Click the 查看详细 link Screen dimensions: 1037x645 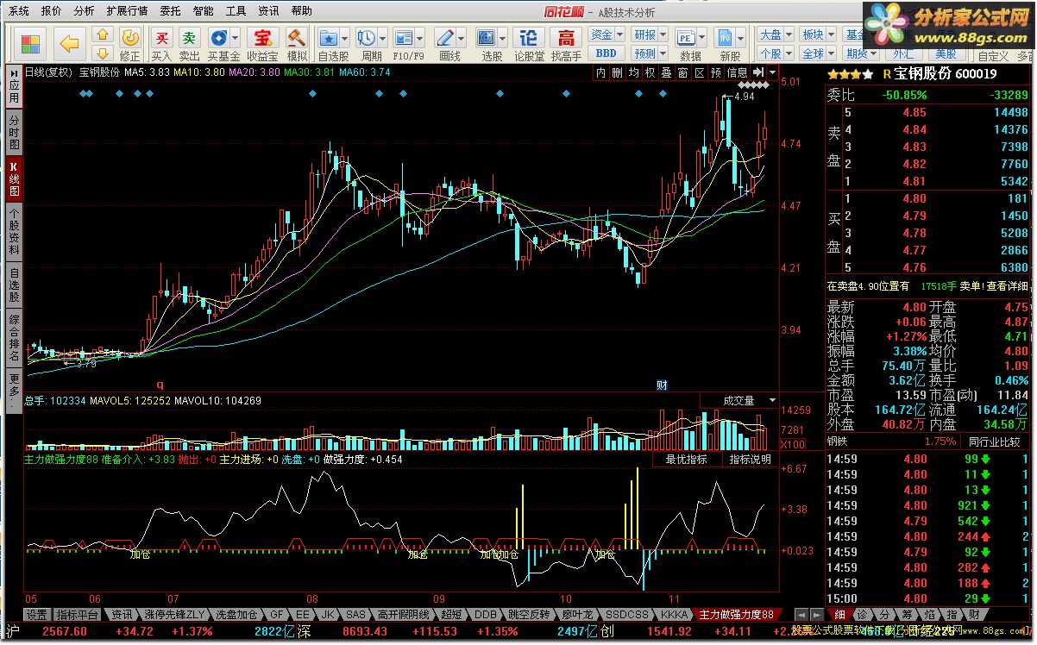[x=1008, y=286]
